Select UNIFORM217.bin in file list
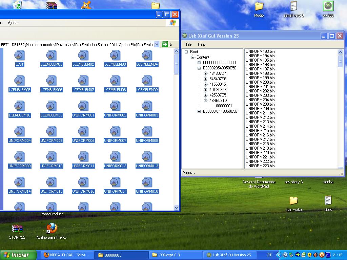Image resolution: width=347 pixels, height=260 pixels. click(260, 139)
